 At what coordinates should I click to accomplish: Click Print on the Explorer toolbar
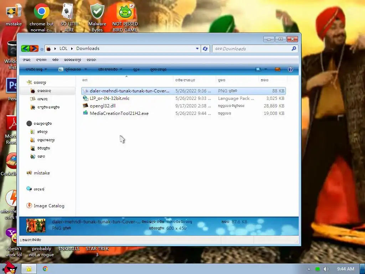click(136, 70)
